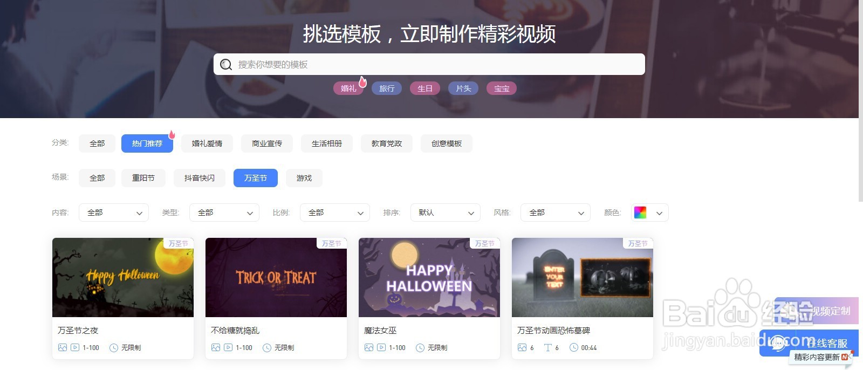Image resolution: width=863 pixels, height=370 pixels.
Task: Click the 万圣节动画恐怖墓碑 template title
Action: pos(553,331)
